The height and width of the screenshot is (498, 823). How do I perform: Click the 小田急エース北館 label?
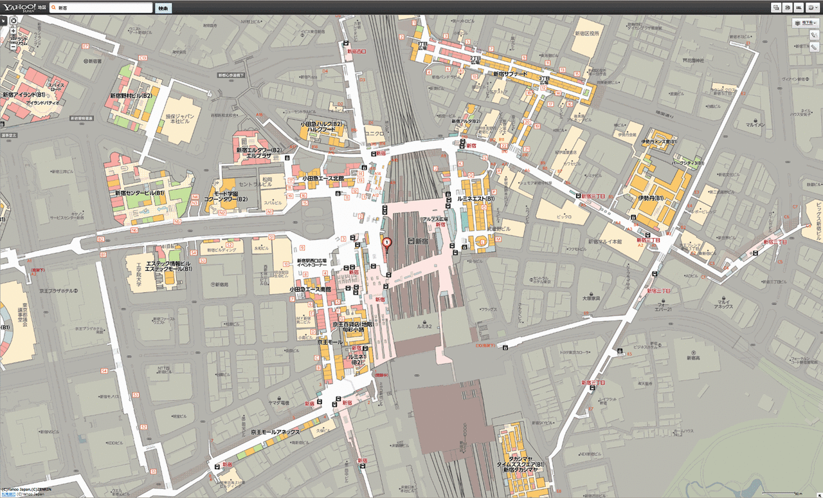[x=323, y=178]
